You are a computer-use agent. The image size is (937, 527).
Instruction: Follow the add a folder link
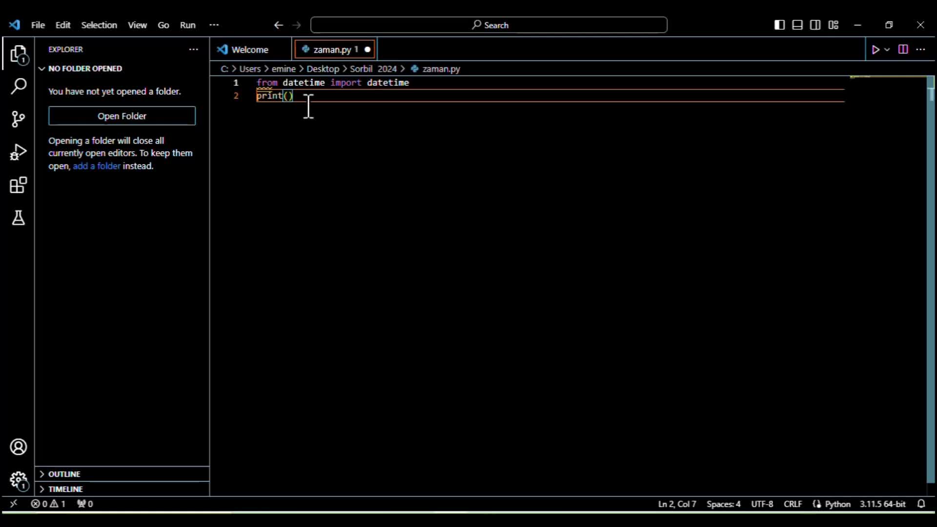pyautogui.click(x=97, y=166)
